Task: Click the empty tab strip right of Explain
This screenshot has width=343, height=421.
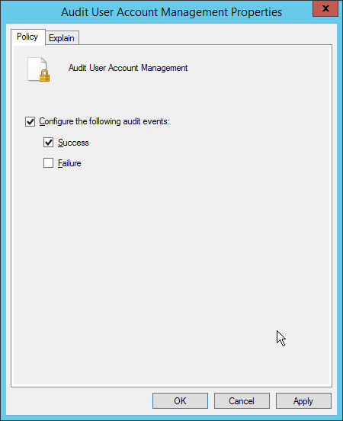Action: [x=205, y=37]
